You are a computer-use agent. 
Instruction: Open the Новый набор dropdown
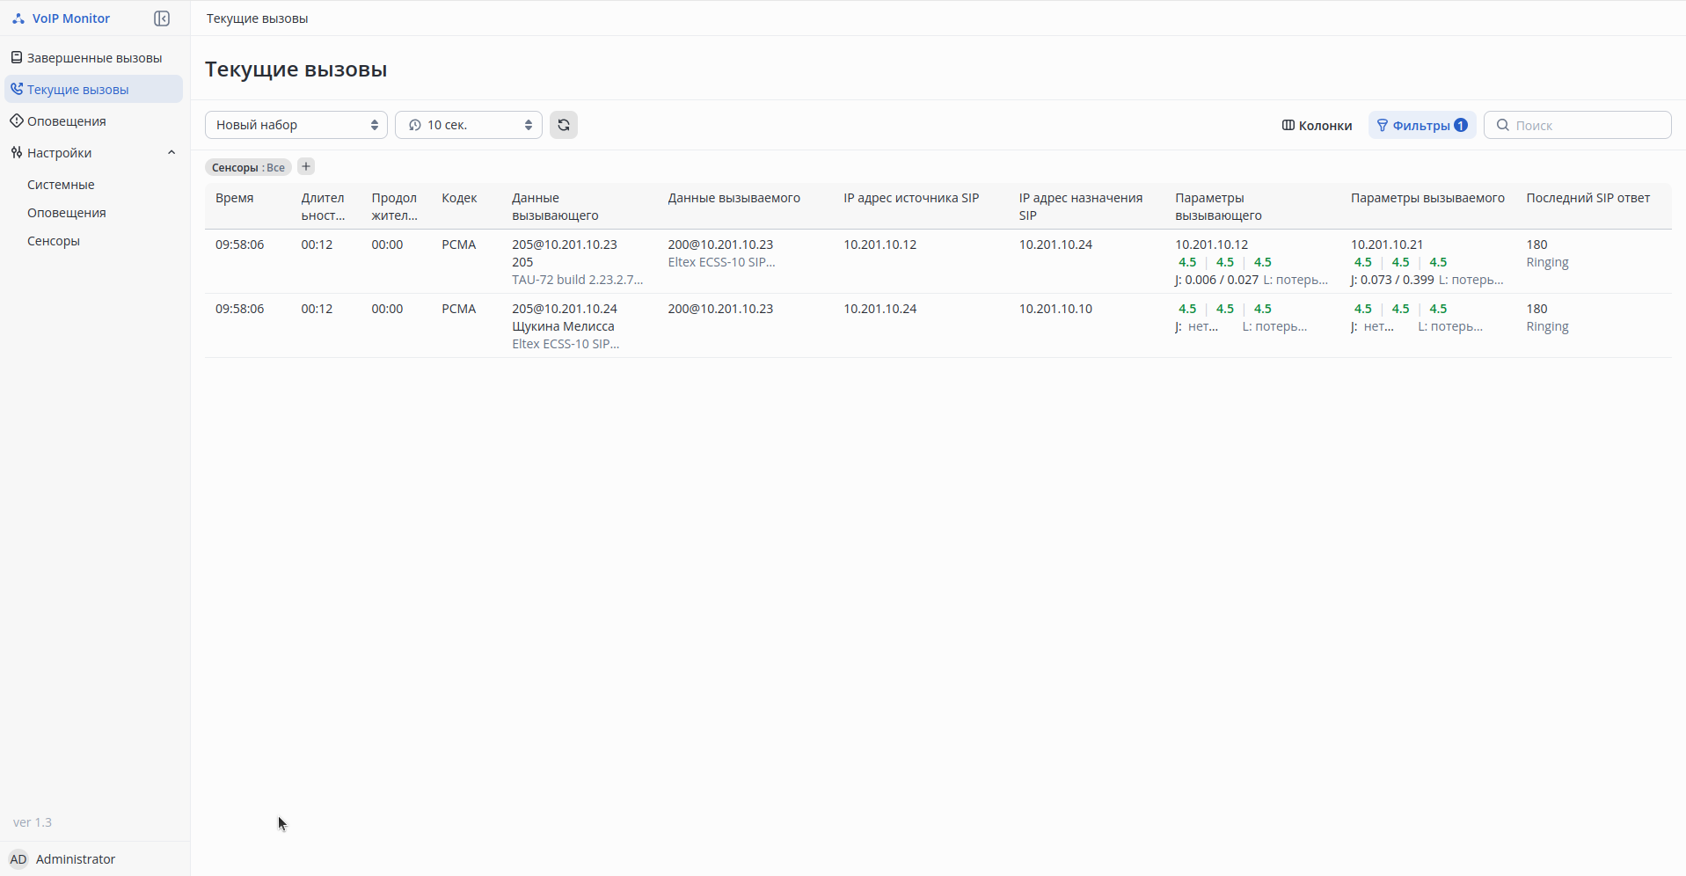point(296,125)
